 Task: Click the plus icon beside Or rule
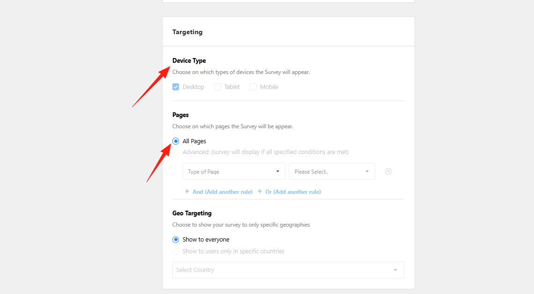tap(260, 191)
